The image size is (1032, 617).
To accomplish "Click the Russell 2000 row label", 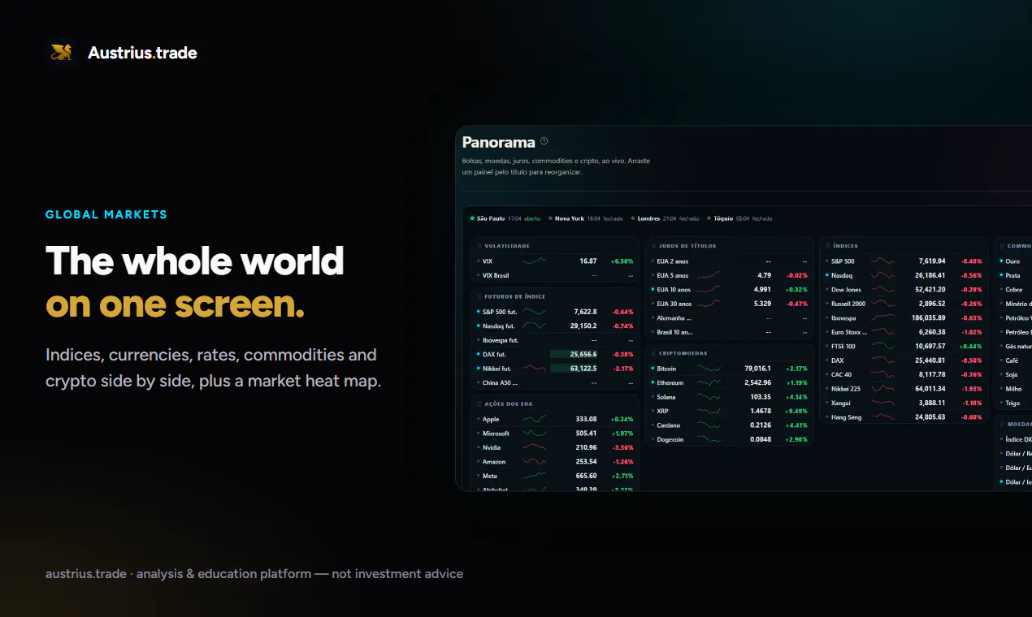I will (848, 304).
